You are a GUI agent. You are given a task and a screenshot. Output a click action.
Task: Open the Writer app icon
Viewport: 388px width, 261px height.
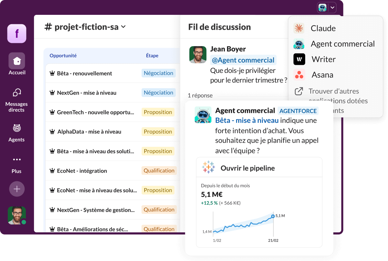pyautogui.click(x=299, y=59)
